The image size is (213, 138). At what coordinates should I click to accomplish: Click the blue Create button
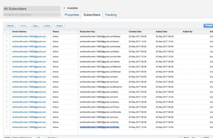[208, 26]
